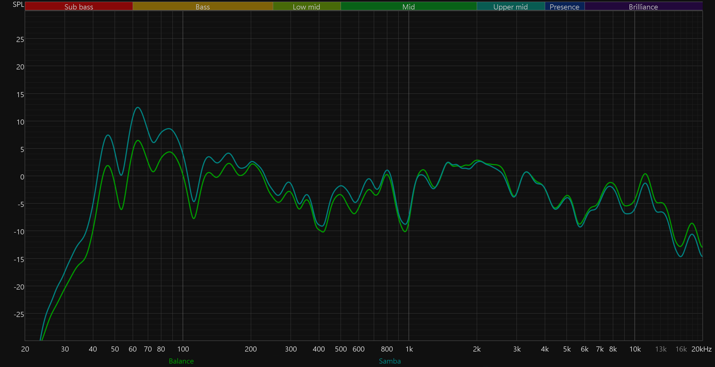Click the 10k frequency axis label

(x=635, y=349)
